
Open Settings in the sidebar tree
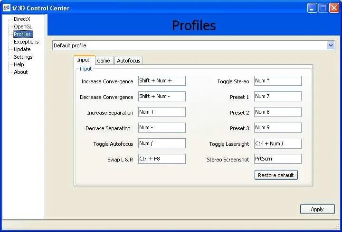23,57
